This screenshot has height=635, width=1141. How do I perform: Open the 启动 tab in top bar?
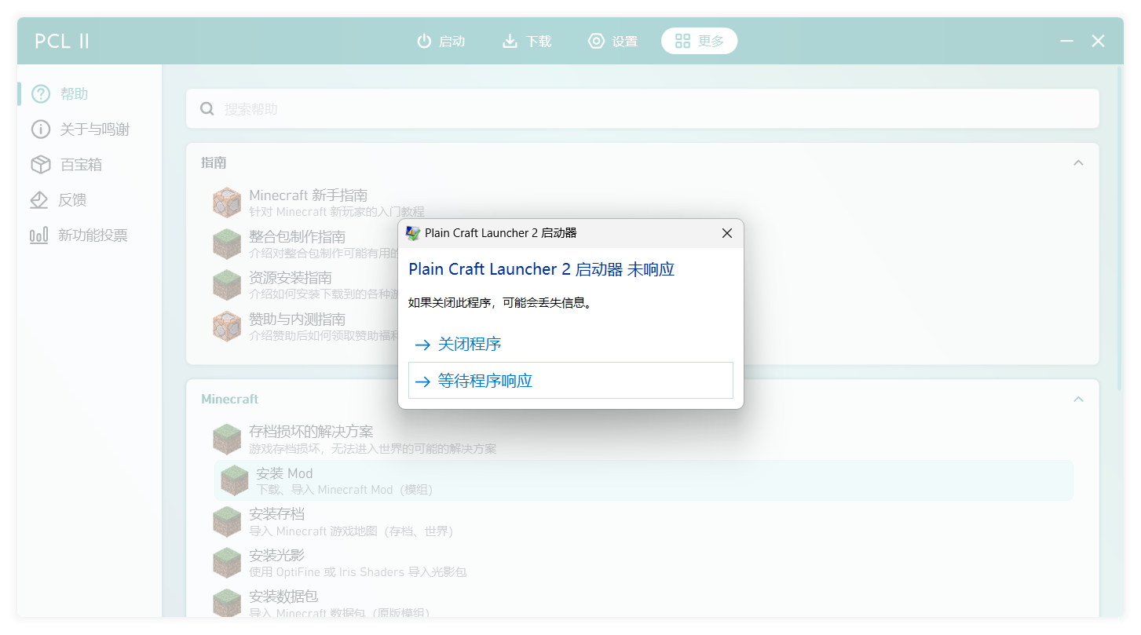(441, 41)
